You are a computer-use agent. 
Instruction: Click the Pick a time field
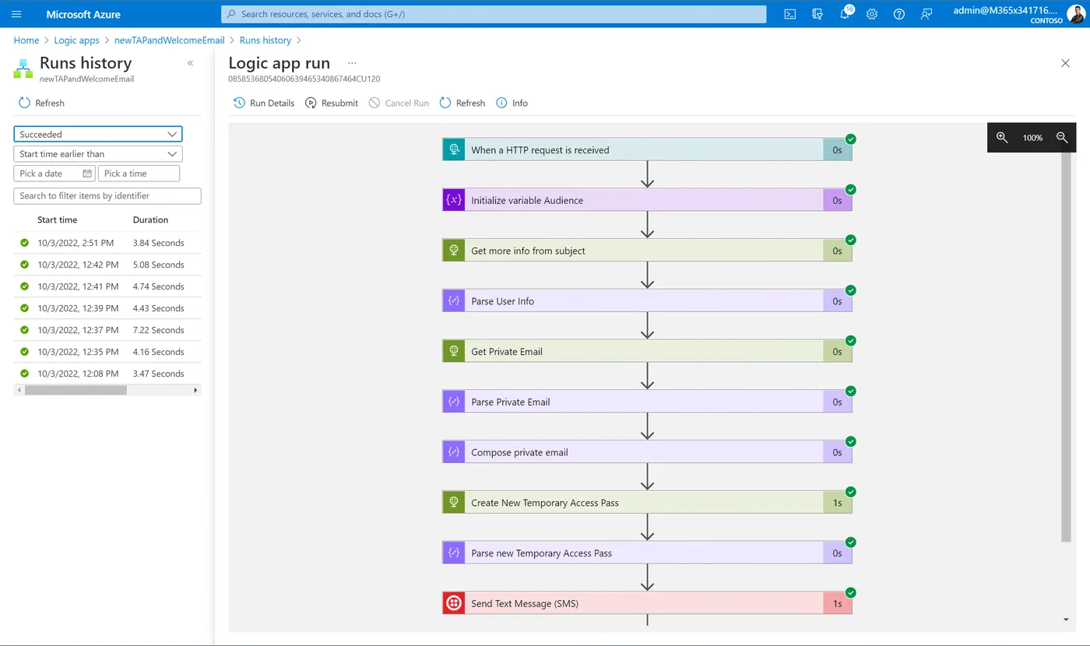[x=139, y=174]
